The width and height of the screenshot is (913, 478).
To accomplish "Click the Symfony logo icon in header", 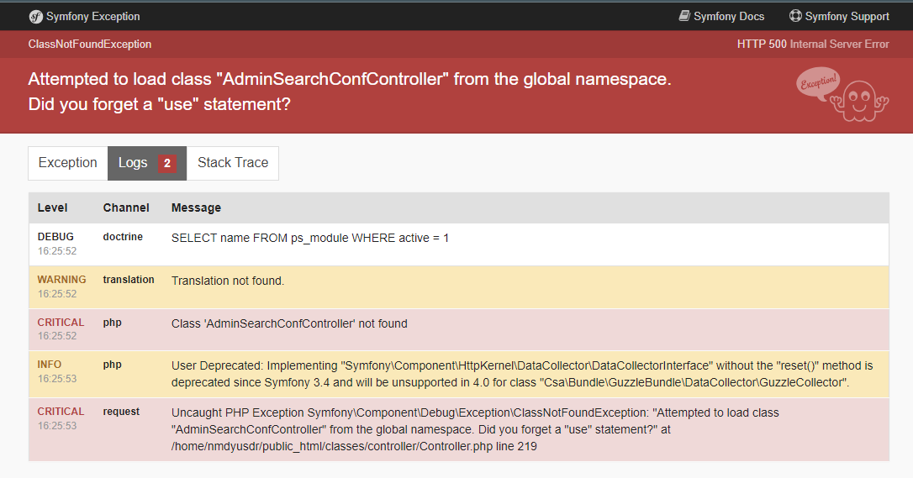I will pos(35,17).
